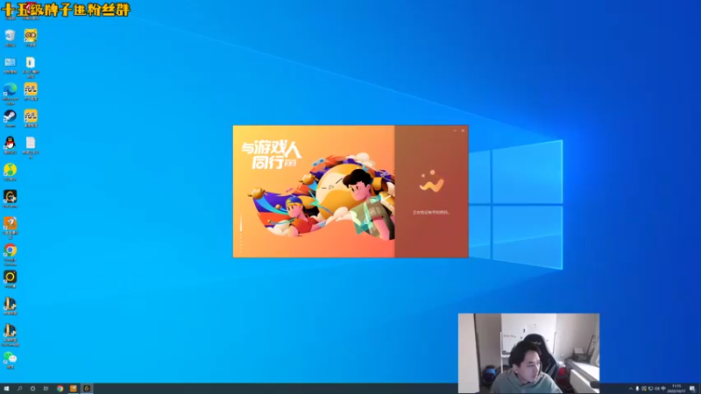Screen dimensions: 701x394
Task: Minimize the WeGame login window
Action: (x=455, y=130)
